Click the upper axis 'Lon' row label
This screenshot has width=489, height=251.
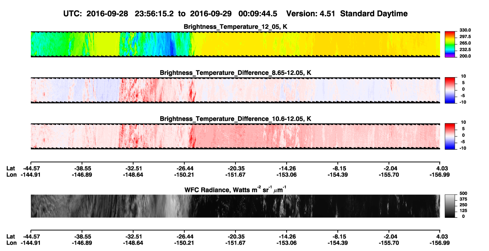coord(12,175)
